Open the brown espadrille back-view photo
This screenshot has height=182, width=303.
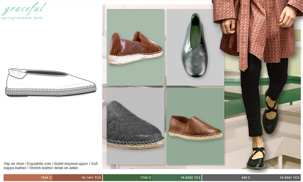click(135, 47)
